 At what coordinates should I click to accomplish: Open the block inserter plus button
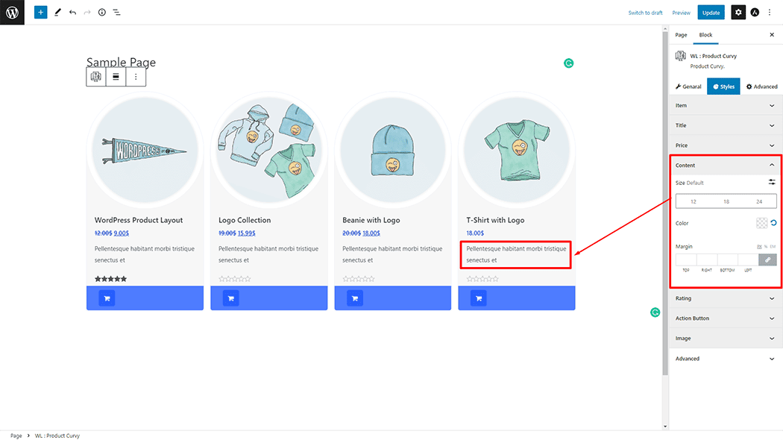pos(40,13)
